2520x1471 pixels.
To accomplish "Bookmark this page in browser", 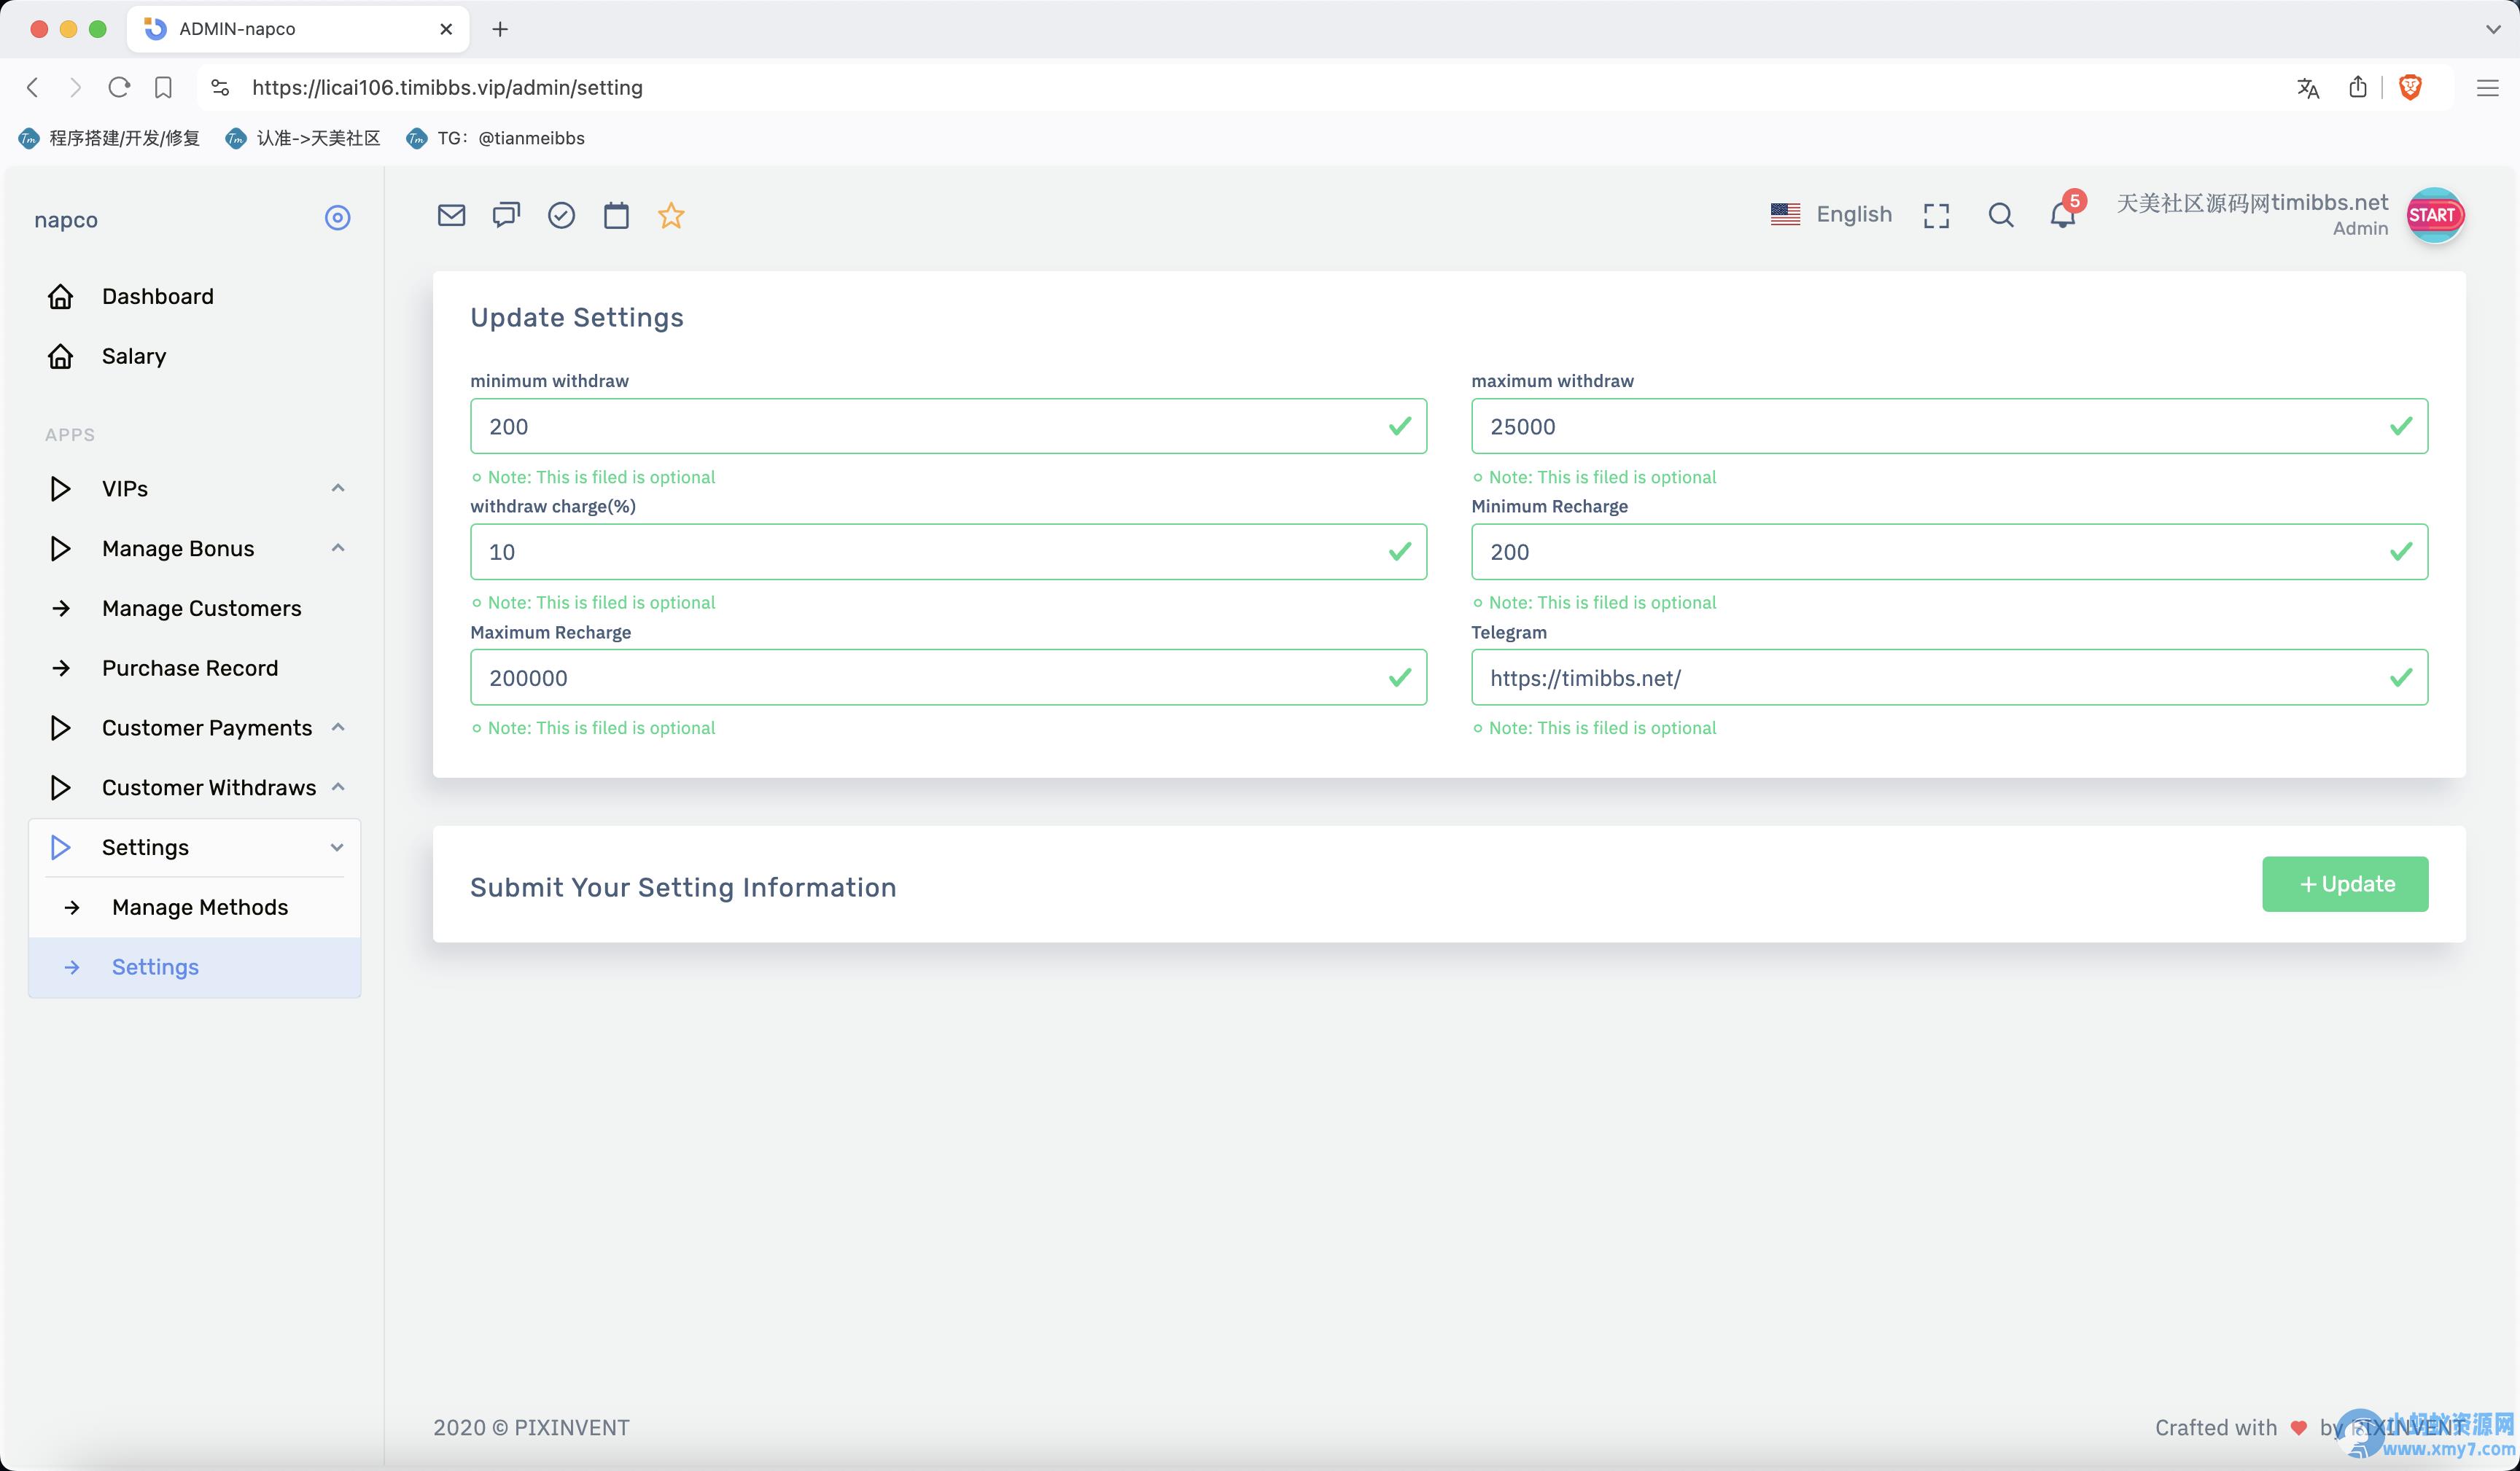I will (163, 88).
